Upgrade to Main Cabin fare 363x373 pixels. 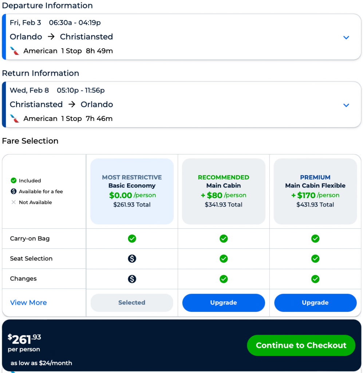point(224,303)
